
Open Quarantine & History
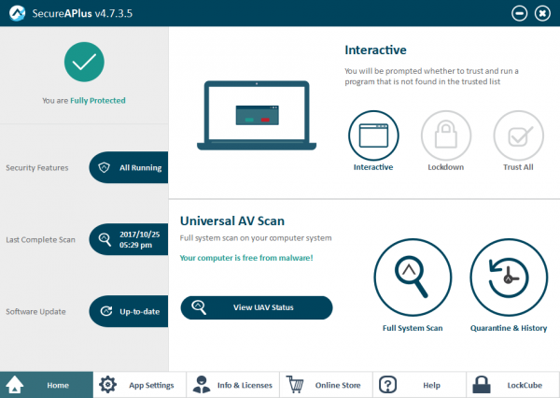coord(509,277)
